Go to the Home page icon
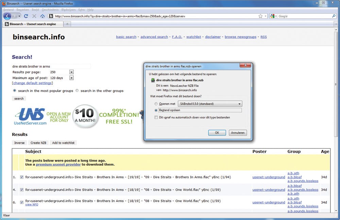 pos(42,16)
